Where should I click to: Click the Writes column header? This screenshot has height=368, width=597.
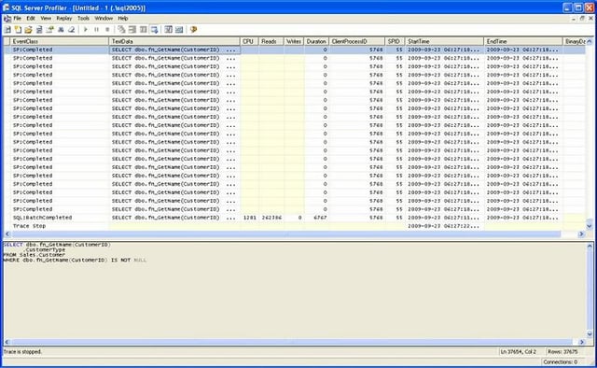(294, 41)
